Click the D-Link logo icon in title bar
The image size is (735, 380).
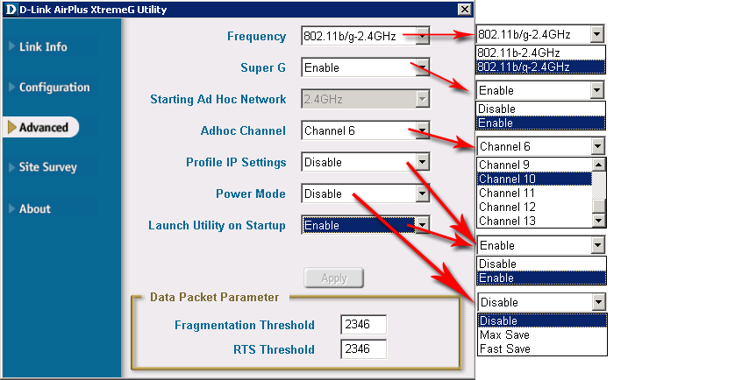pyautogui.click(x=11, y=10)
